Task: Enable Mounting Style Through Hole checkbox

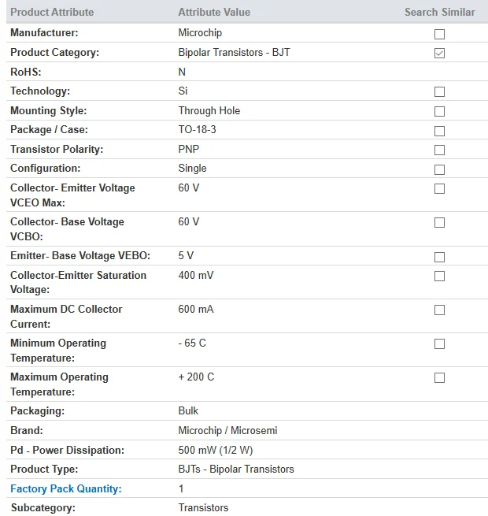Action: point(439,111)
